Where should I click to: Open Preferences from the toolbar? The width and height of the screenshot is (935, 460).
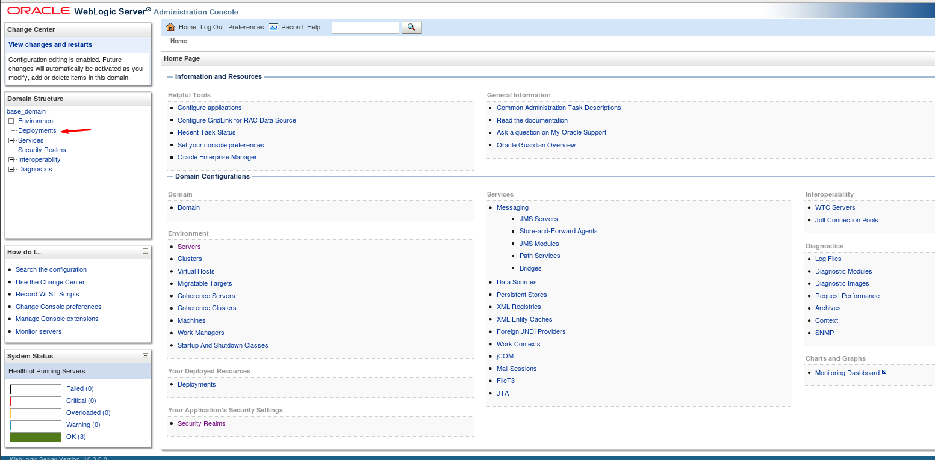click(246, 27)
